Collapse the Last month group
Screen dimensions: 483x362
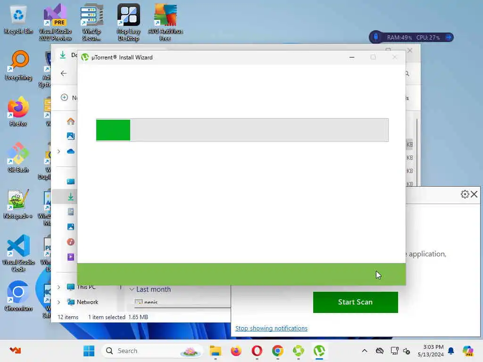[x=132, y=289]
